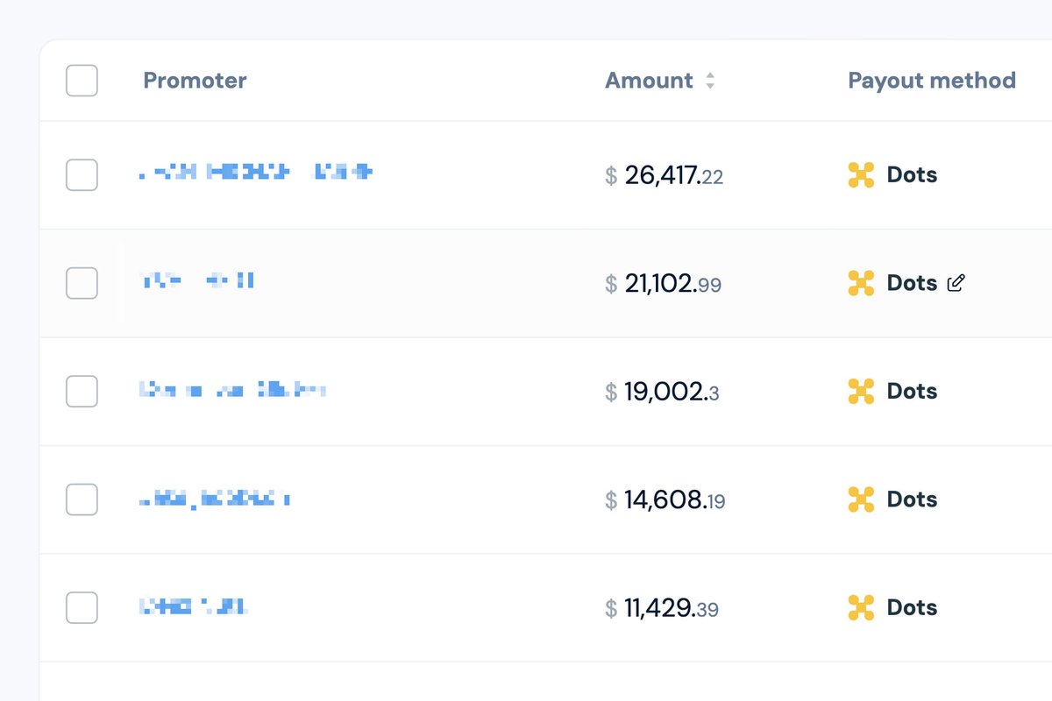Viewport: 1052px width, 701px height.
Task: Click the Dots label beside the pencil icon
Action: tap(912, 283)
